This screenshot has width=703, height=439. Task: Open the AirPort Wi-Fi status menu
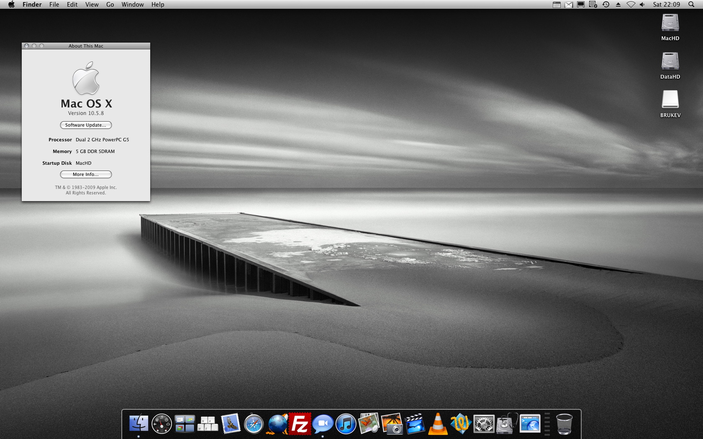point(631,5)
